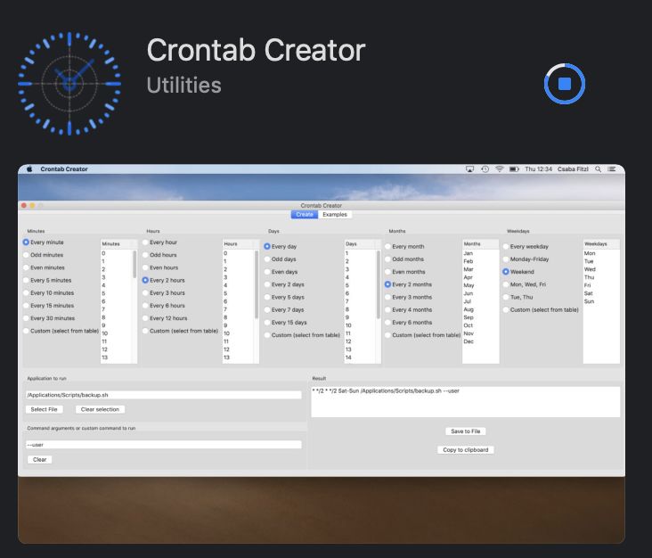Open the Csaba Fitzl user menu
The height and width of the screenshot is (558, 652).
[x=573, y=169]
